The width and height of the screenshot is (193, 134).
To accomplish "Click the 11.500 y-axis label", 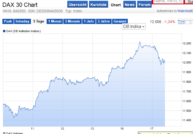I will tap(187, 111).
